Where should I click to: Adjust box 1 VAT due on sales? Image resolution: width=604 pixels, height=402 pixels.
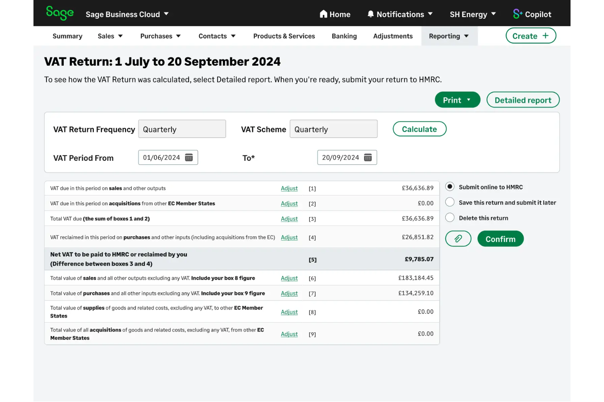[x=289, y=188]
